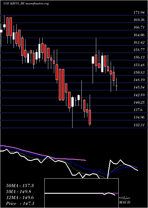Image resolution: width=148 pixels, height=208 pixels.
Task: Click the 134.96 price label
Action: 139,117
